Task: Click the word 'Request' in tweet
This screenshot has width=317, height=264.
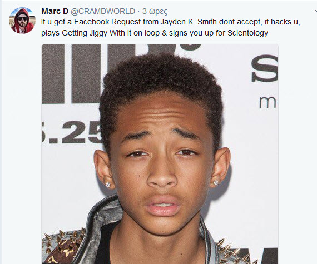Action: (x=126, y=22)
